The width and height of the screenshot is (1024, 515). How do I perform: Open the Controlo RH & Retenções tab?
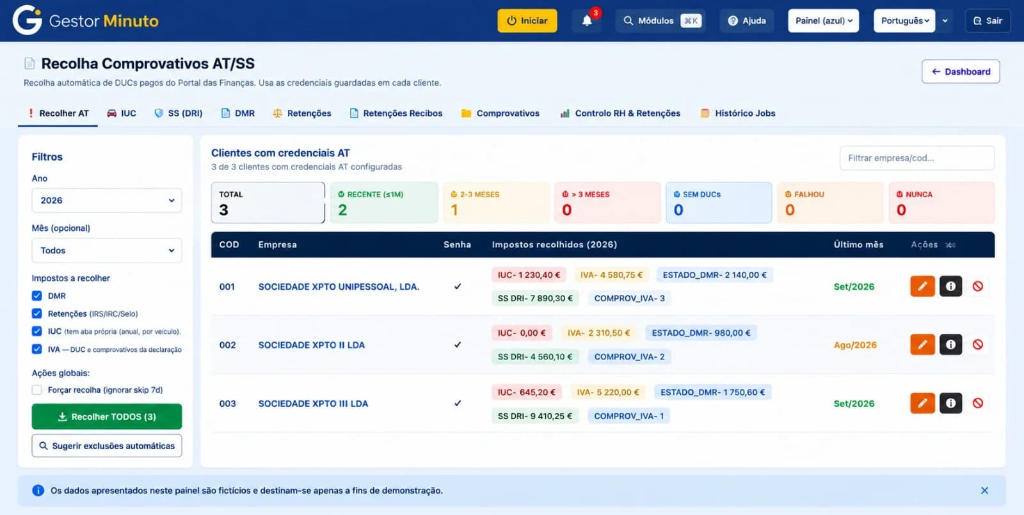pos(620,113)
